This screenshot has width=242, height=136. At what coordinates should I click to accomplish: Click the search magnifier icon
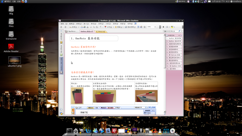pos(179,31)
